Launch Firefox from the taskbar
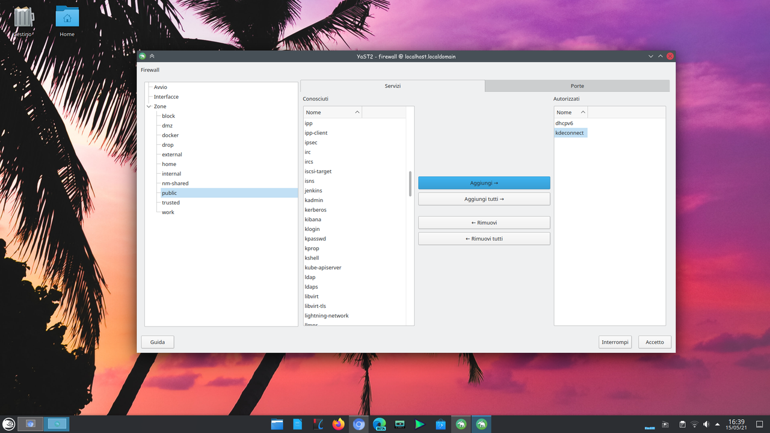This screenshot has width=770, height=433. [338, 424]
